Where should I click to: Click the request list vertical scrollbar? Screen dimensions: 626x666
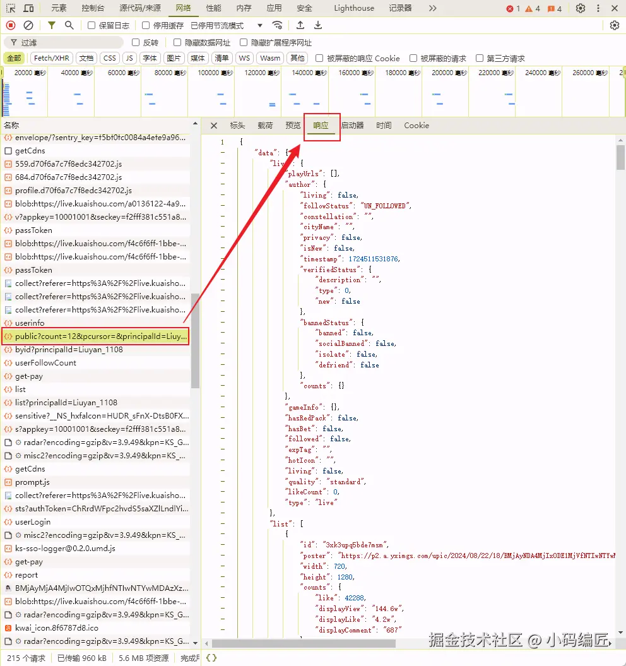click(196, 341)
